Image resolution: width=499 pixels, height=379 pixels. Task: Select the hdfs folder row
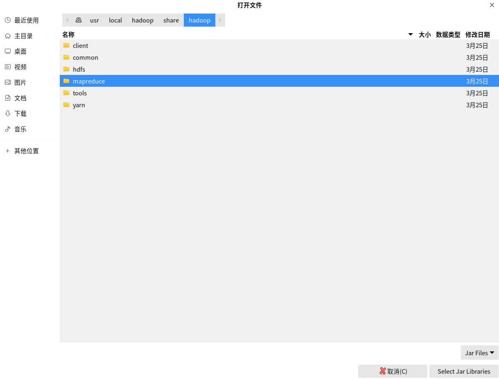[x=279, y=69]
